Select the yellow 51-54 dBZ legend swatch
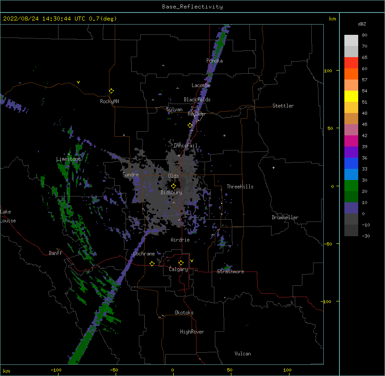The image size is (385, 376). tap(351, 96)
